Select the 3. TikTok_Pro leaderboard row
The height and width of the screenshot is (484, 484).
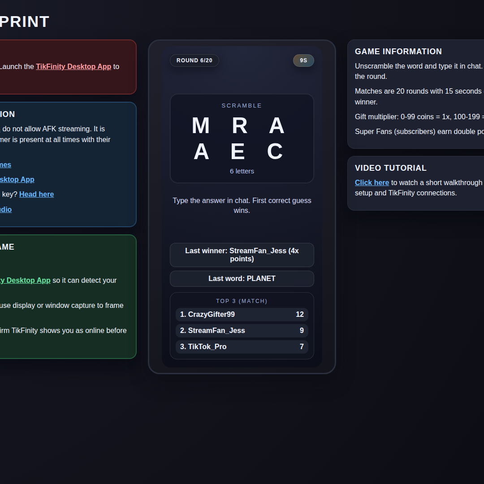242,346
